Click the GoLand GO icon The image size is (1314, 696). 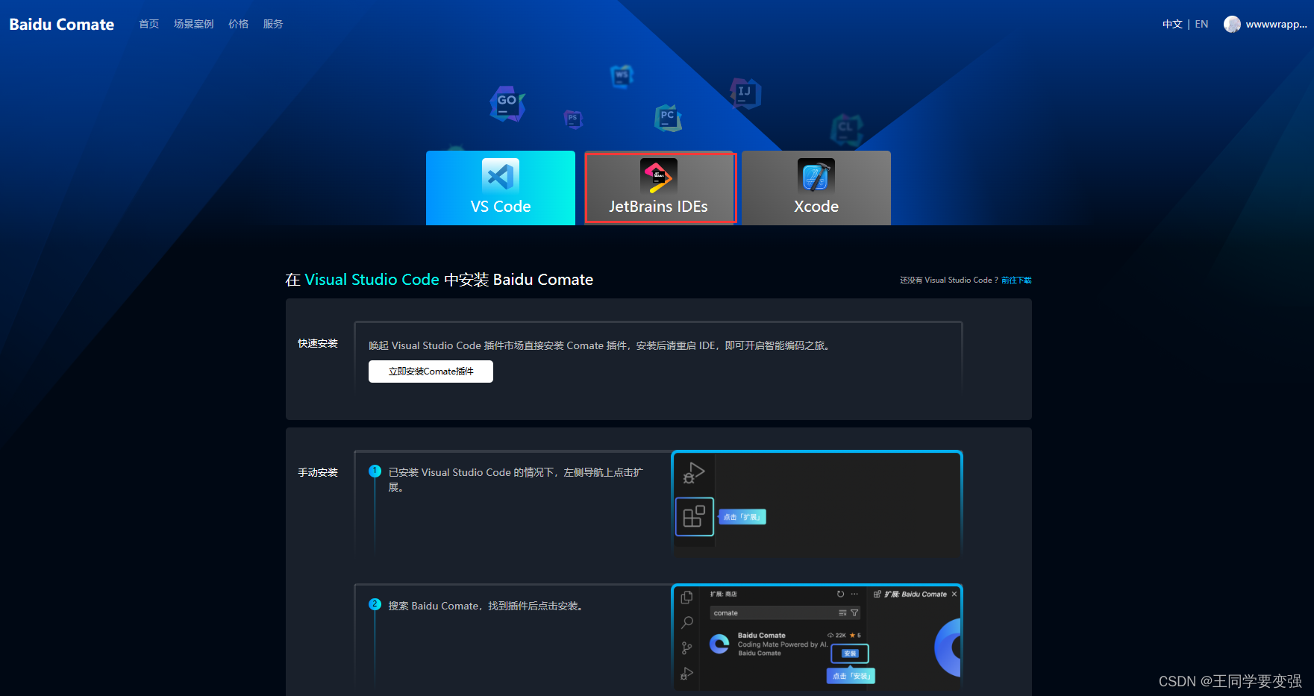507,104
